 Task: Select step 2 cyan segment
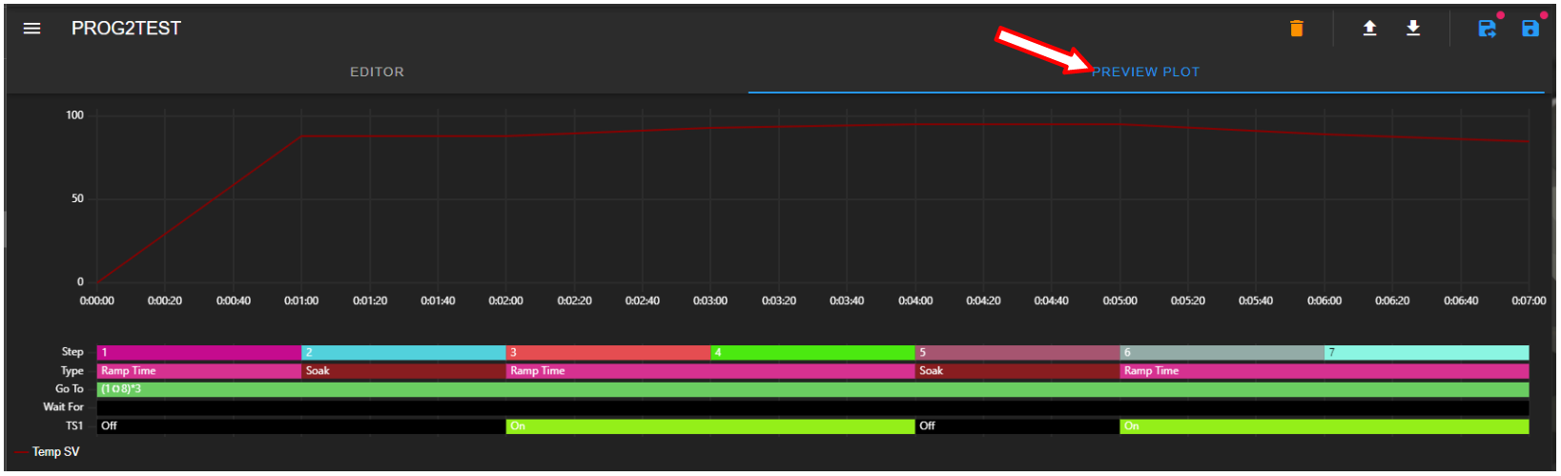click(x=403, y=353)
